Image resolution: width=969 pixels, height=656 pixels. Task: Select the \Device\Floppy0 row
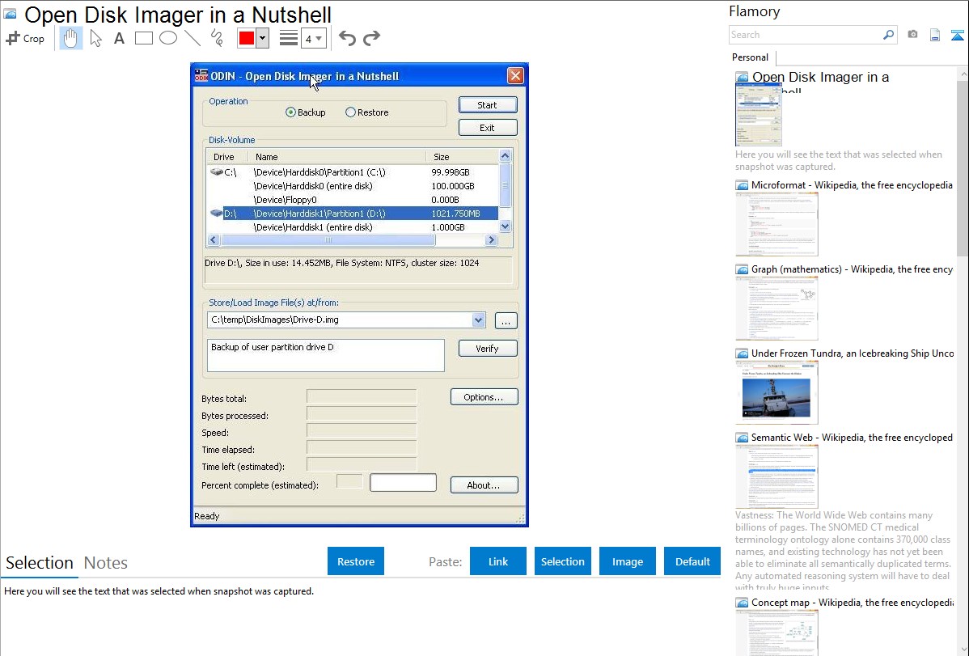pos(352,200)
